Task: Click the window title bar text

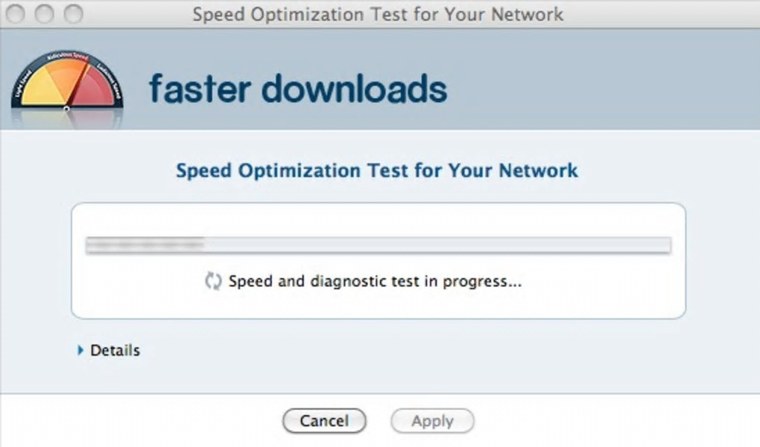Action: click(379, 14)
